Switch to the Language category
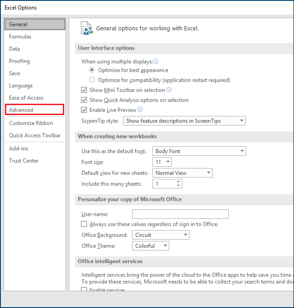Viewport: 294px width, 308px height. pyautogui.click(x=35, y=86)
